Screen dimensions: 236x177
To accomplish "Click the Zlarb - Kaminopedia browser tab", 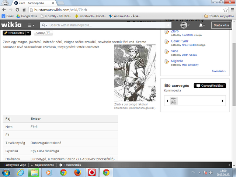I will (x=34, y=3).
